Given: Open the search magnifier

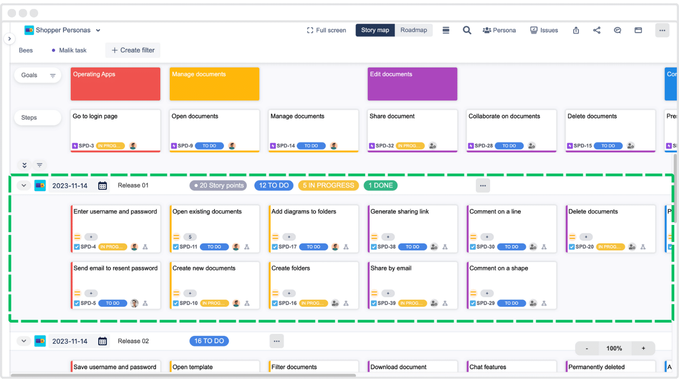Looking at the screenshot, I should pos(467,30).
